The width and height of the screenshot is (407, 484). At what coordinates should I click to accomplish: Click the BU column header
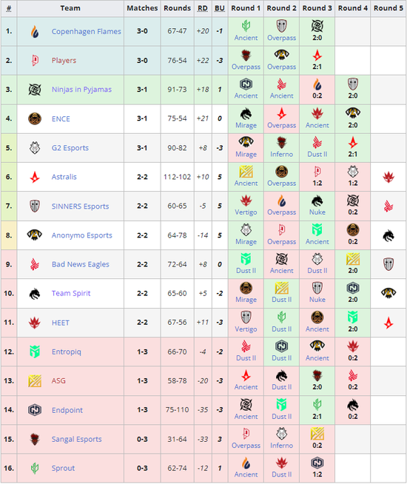[x=219, y=8]
